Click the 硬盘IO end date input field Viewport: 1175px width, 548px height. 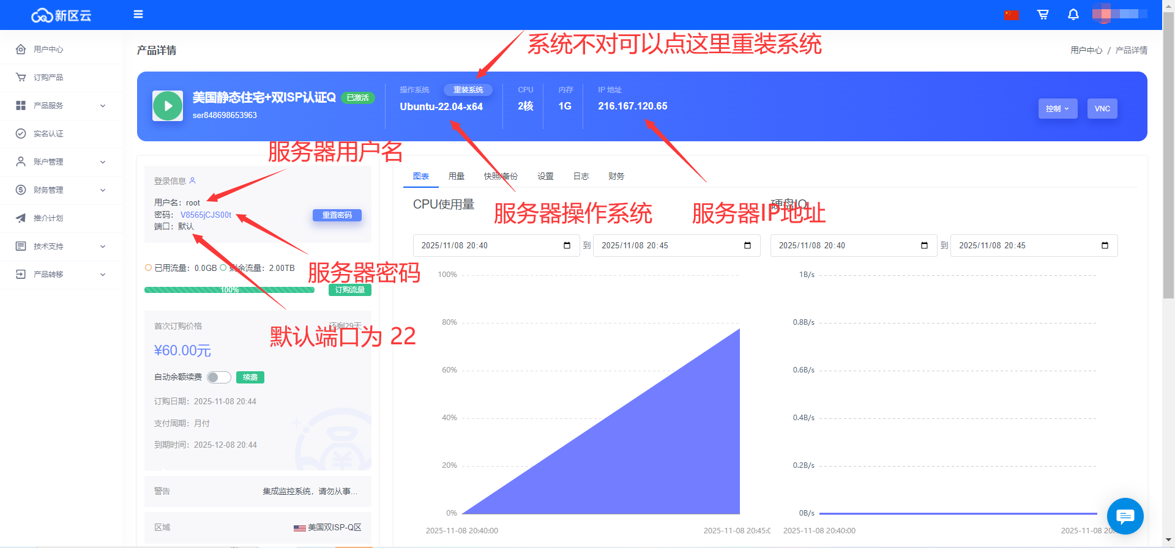tap(1028, 245)
